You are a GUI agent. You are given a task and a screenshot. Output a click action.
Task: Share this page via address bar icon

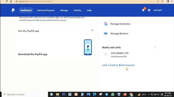(158, 1)
